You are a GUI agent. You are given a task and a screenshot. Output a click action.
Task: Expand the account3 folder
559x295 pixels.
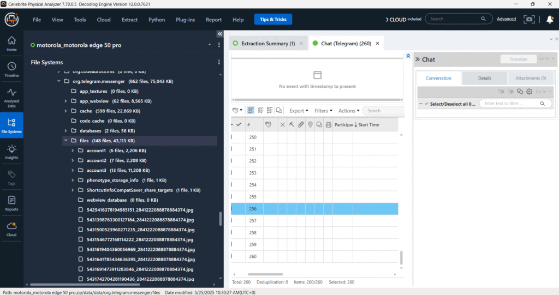click(x=73, y=170)
